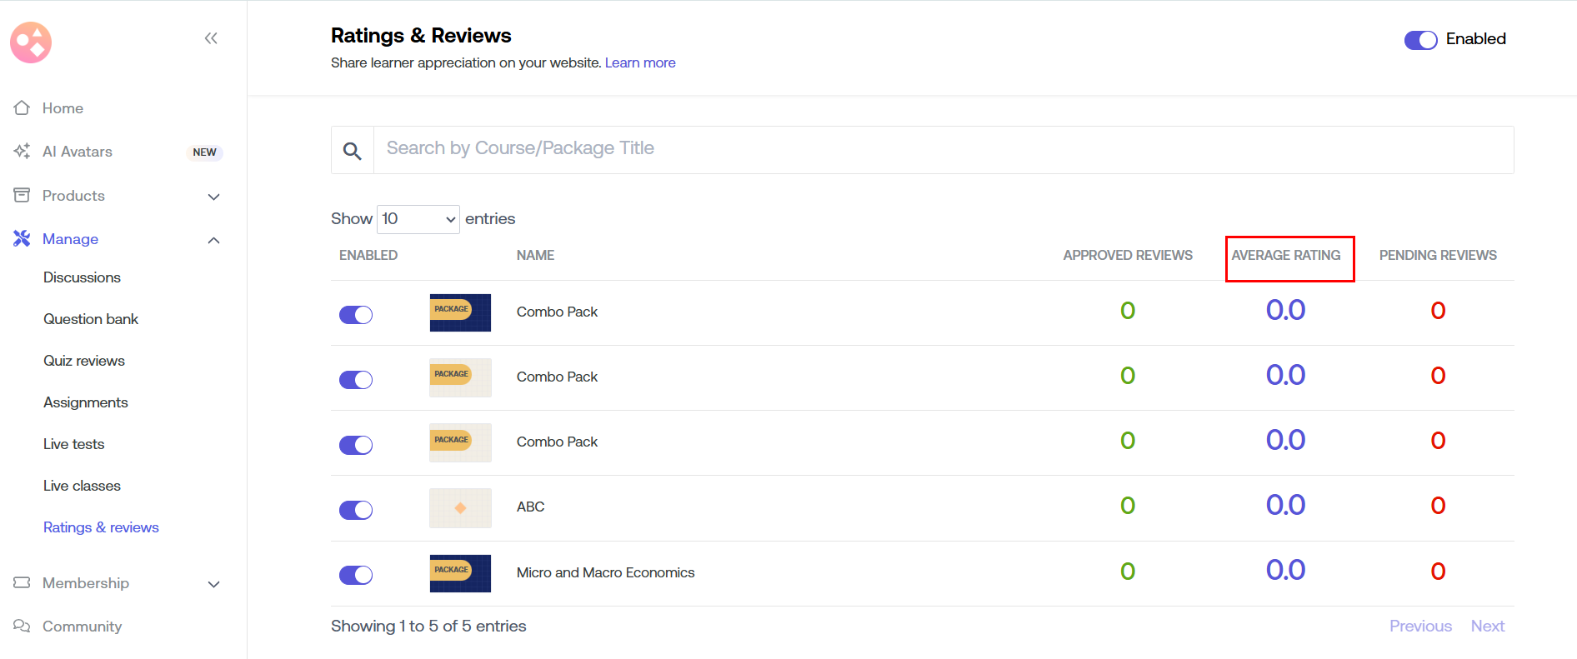This screenshot has height=659, width=1577.
Task: Click the app logo in sidebar
Action: click(x=31, y=42)
